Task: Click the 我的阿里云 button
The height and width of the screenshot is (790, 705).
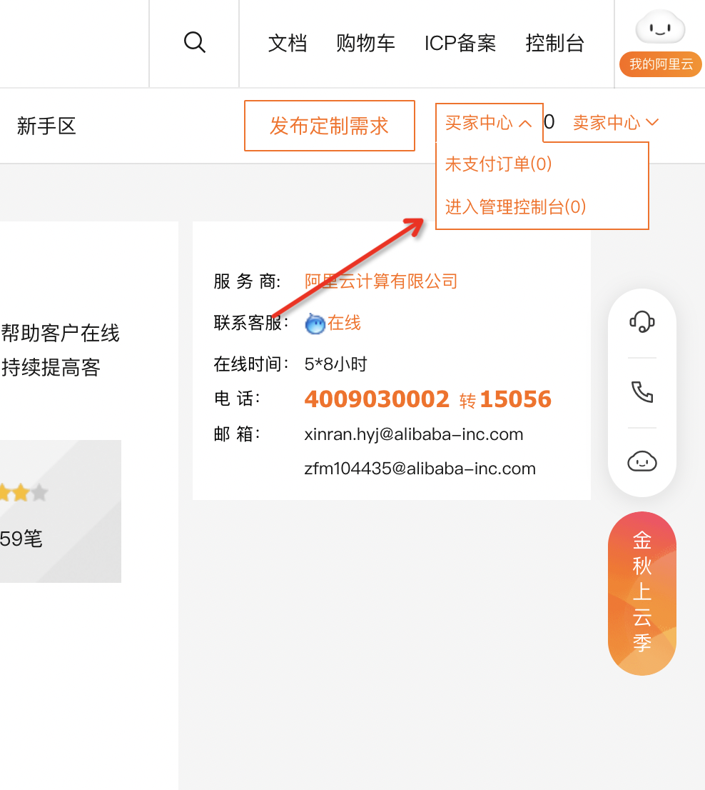Action: [661, 64]
